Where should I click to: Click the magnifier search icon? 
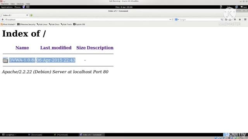[222, 20]
